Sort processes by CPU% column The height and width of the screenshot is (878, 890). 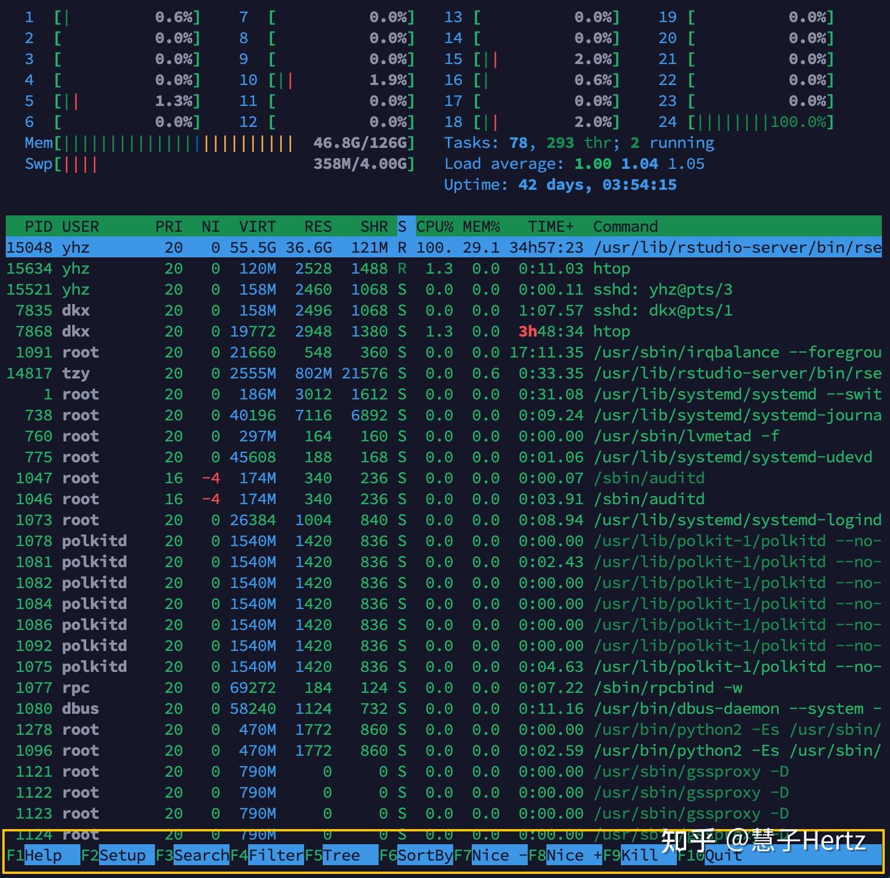click(436, 226)
